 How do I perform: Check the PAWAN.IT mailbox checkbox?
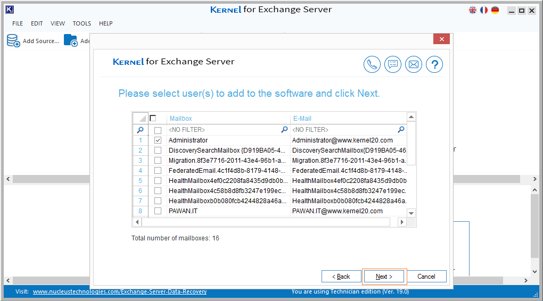pos(158,211)
